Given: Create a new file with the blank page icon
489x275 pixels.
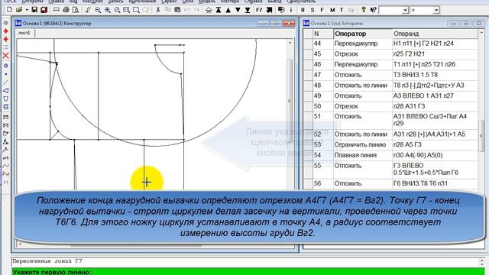Looking at the screenshot, I should [10, 10].
